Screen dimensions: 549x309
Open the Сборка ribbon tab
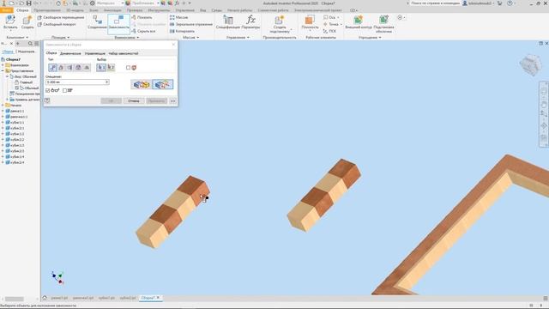point(22,10)
